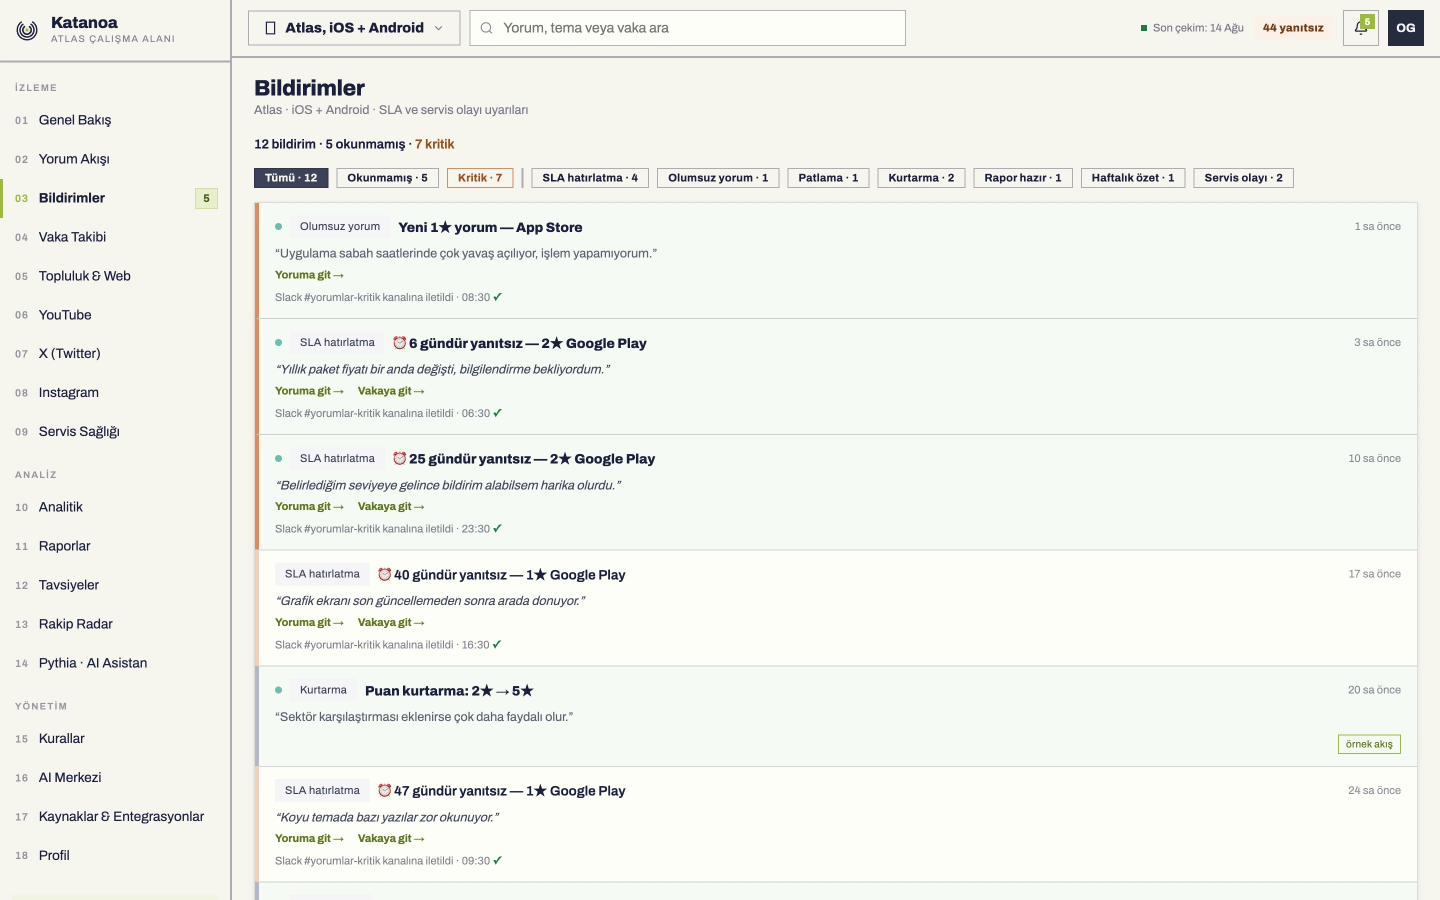Open Raporlar page
The width and height of the screenshot is (1440, 900).
tap(115, 546)
